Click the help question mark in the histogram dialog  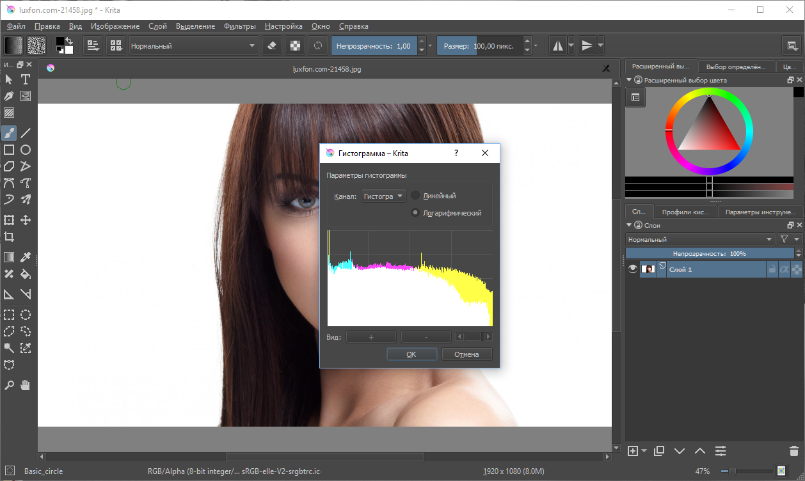click(456, 154)
